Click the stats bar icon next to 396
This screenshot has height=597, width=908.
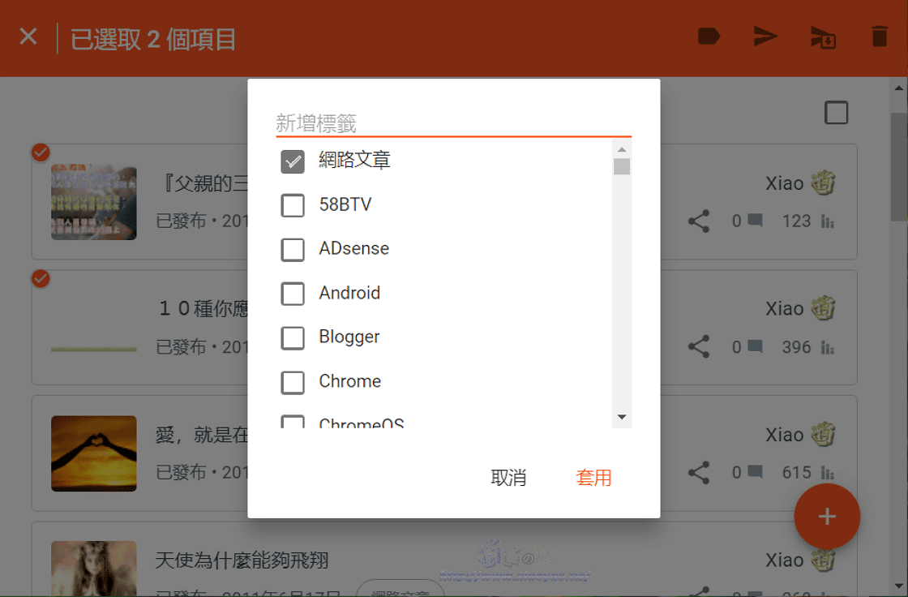coord(828,347)
